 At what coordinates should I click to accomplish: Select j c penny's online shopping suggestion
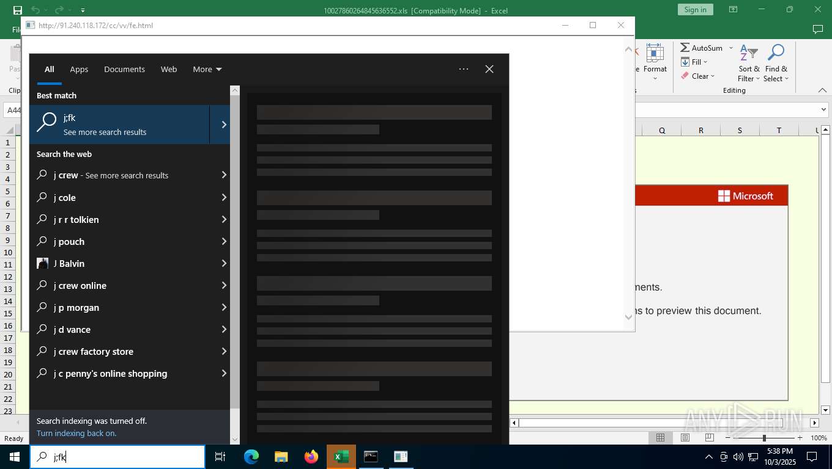130,373
